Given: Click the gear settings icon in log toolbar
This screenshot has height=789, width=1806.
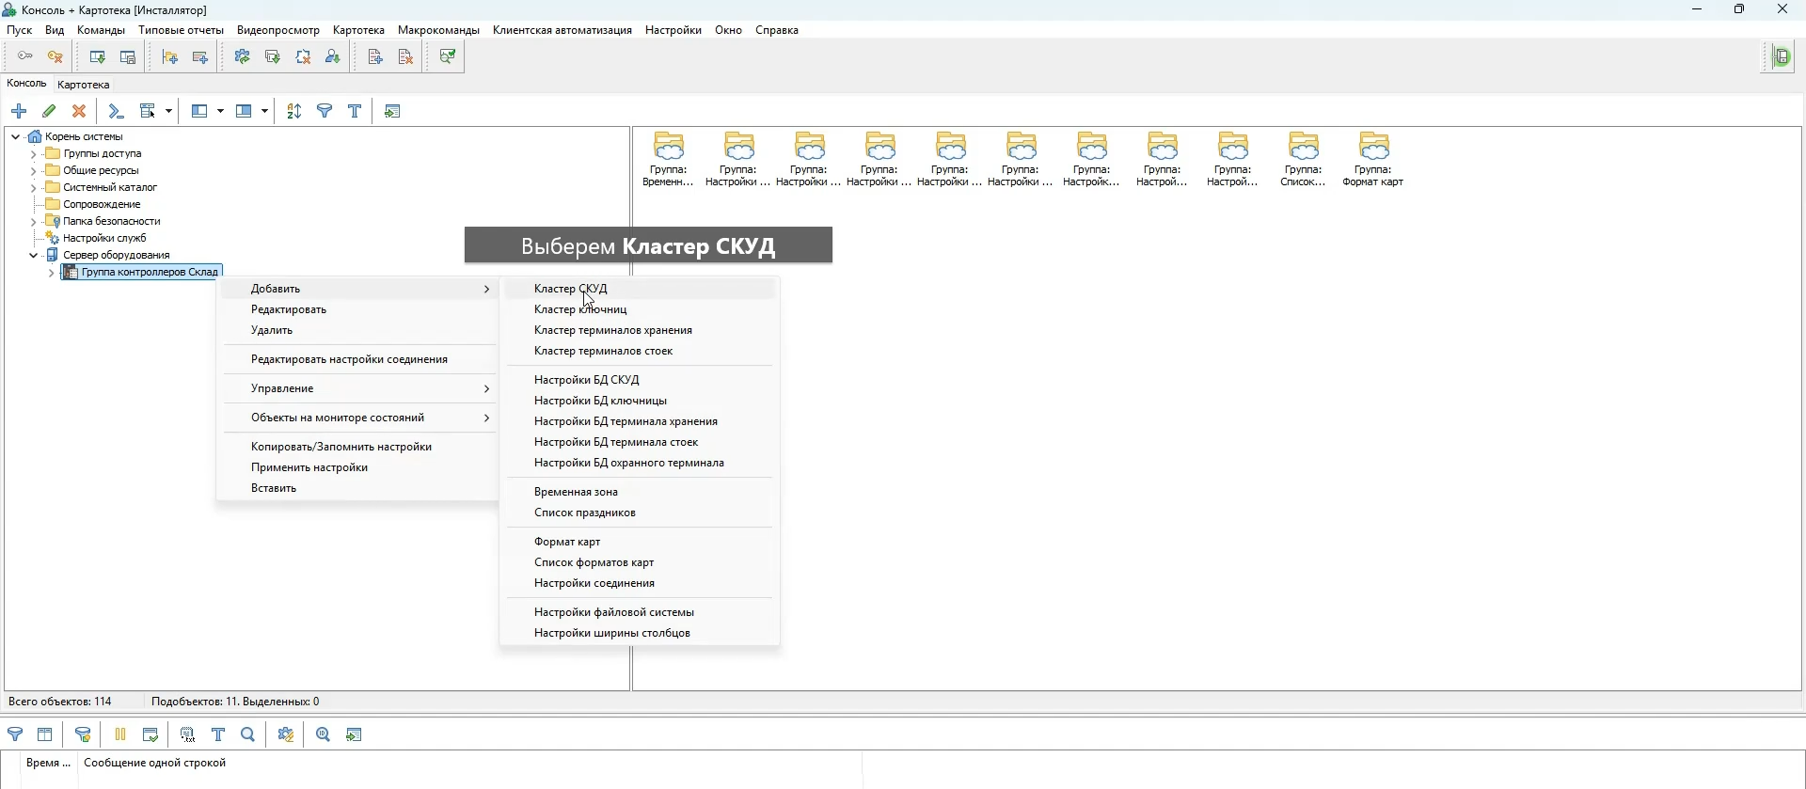Looking at the screenshot, I should pos(287,735).
